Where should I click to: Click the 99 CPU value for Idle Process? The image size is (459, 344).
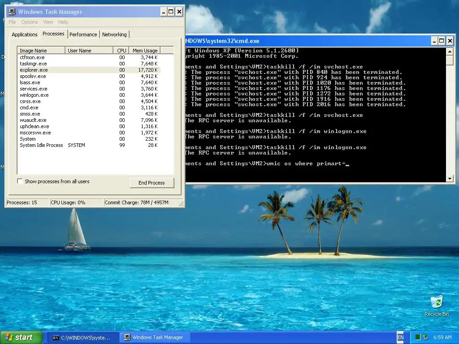(122, 146)
